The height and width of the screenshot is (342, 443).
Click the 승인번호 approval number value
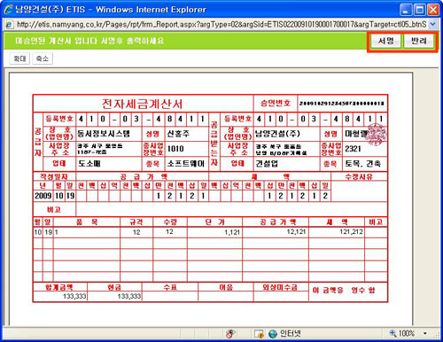[342, 104]
